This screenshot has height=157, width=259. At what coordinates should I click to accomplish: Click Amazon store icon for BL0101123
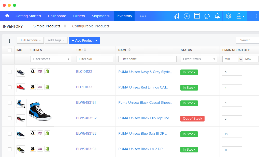(x=33, y=87)
